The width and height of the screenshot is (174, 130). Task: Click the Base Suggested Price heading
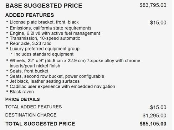coord(44,6)
